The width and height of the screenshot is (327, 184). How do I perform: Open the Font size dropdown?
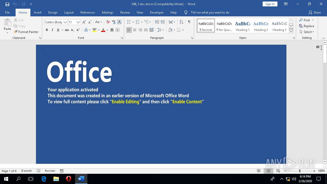(78, 22)
